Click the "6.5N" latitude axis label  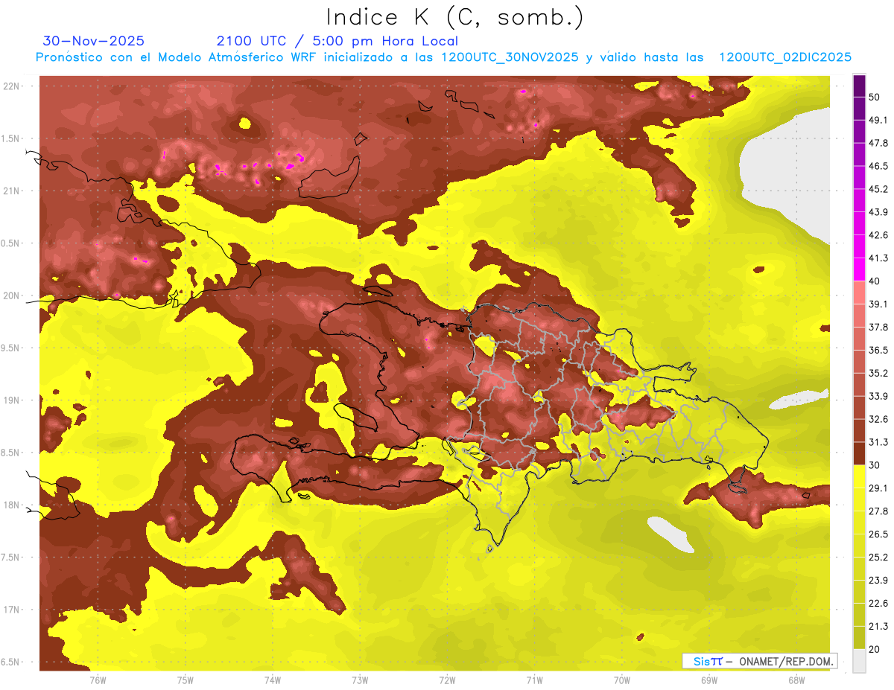point(10,662)
